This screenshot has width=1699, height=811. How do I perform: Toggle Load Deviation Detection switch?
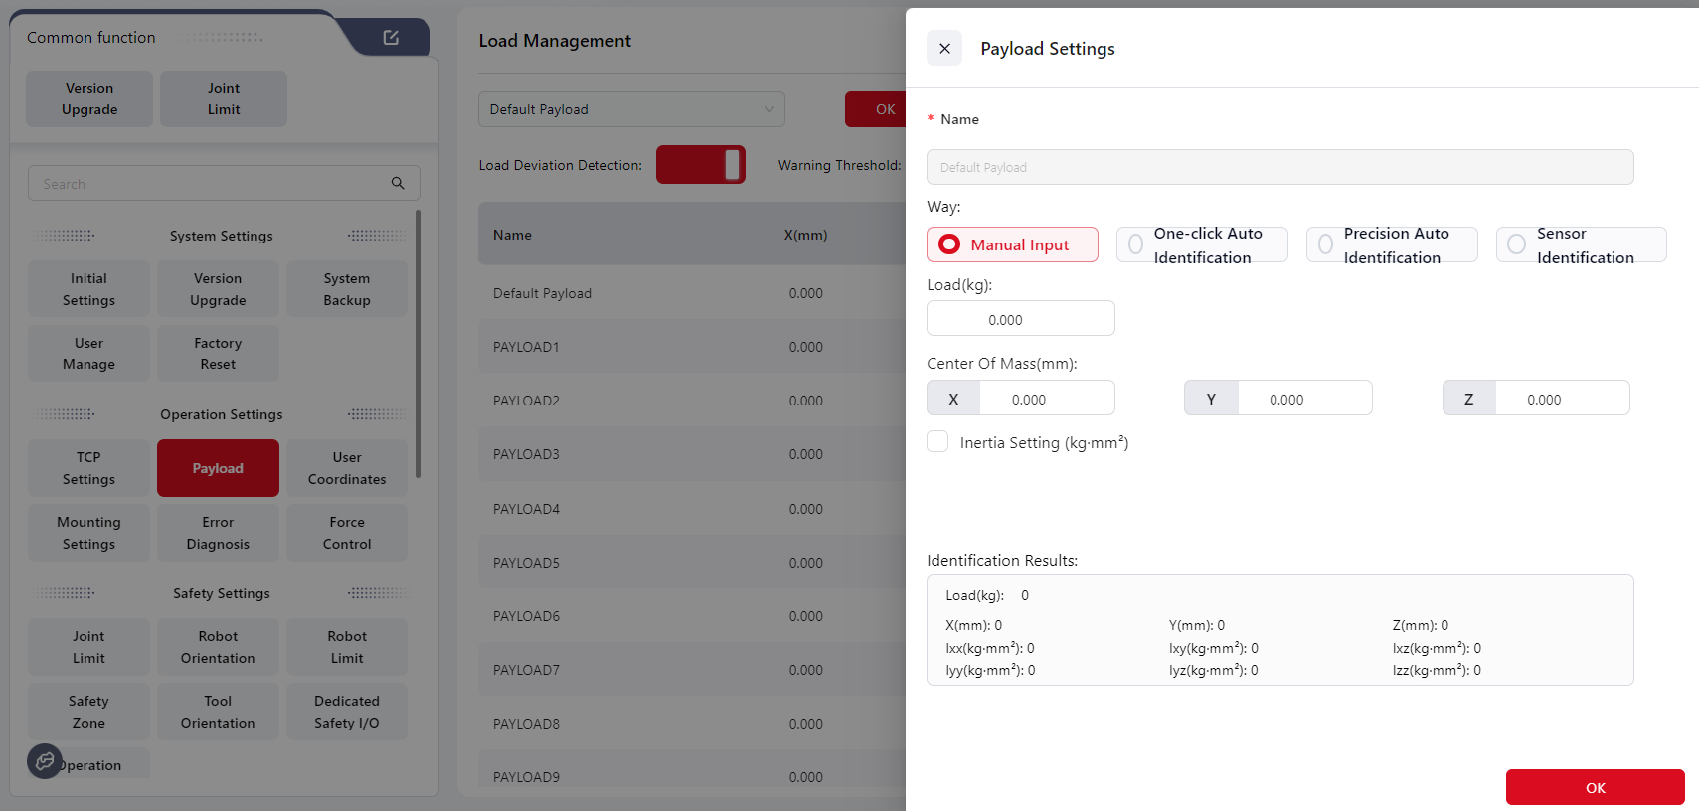(x=701, y=165)
